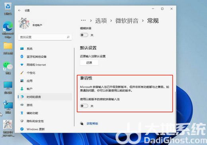The width and height of the screenshot is (207, 145).
Task: Click the globe-clock icon for 时间和语言
Action: [x=22, y=97]
